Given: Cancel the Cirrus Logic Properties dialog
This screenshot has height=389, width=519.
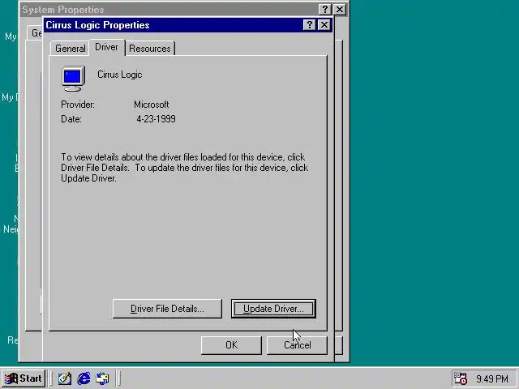Looking at the screenshot, I should [x=298, y=345].
